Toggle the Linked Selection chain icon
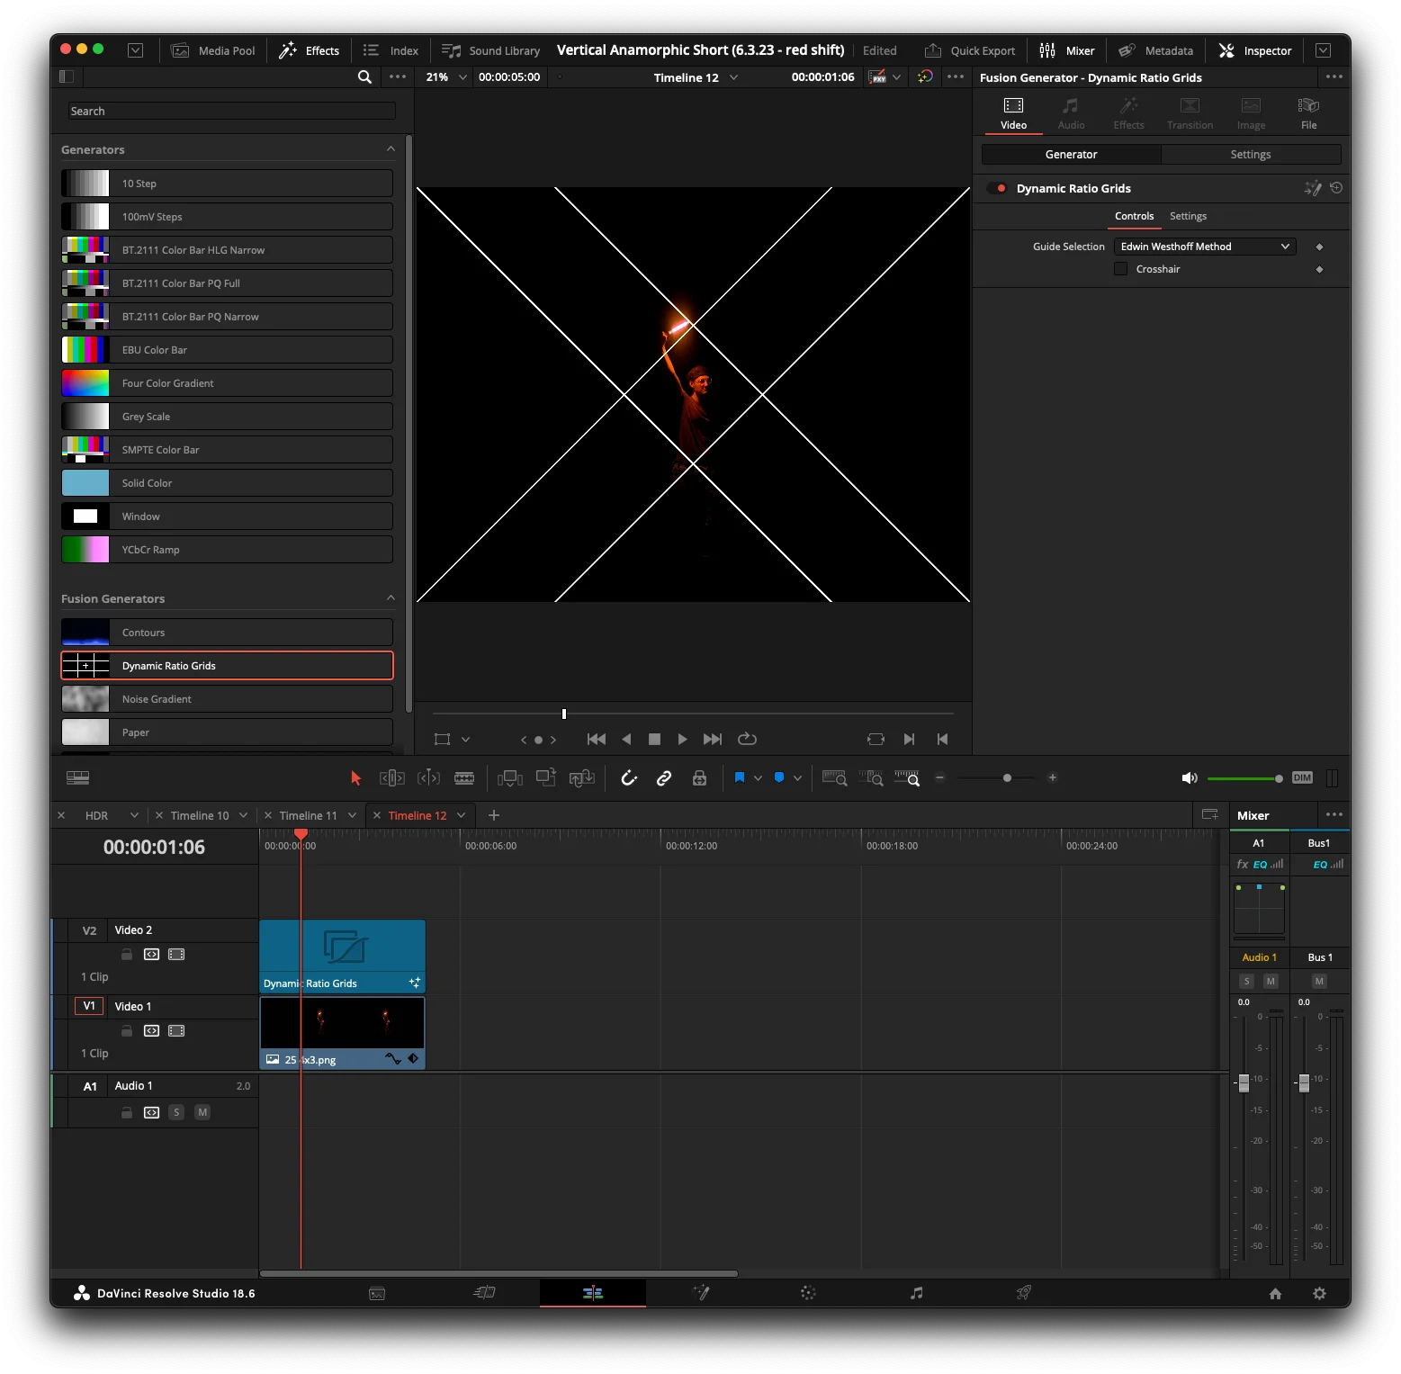 [x=664, y=778]
